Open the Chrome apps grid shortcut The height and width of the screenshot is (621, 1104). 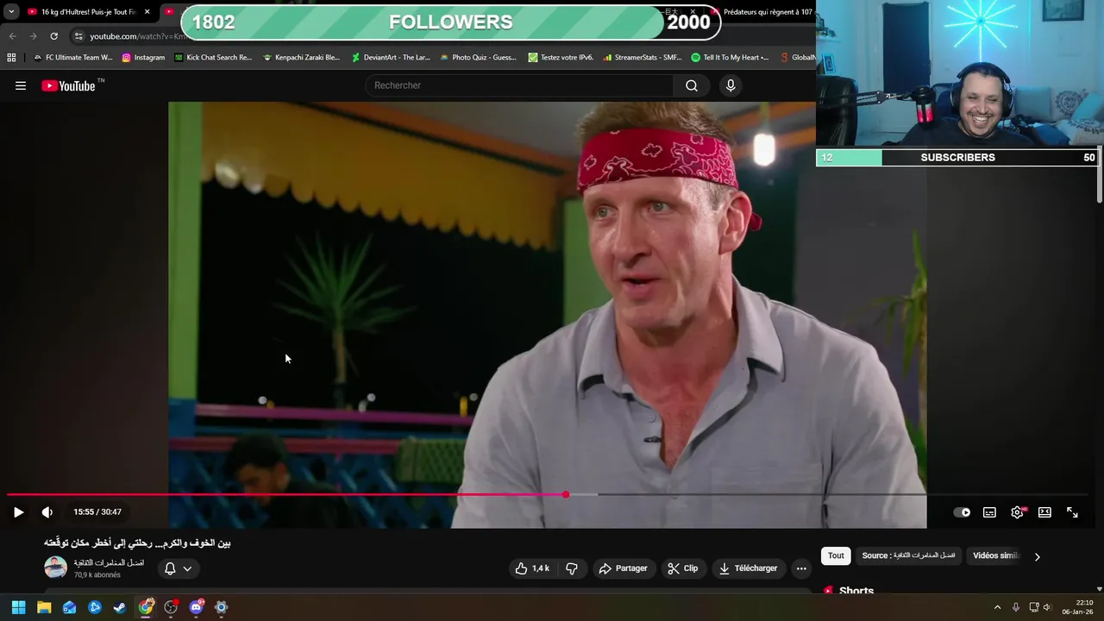pyautogui.click(x=11, y=58)
